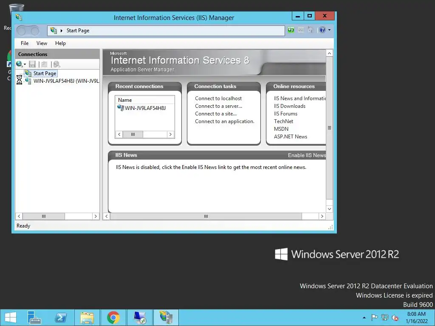This screenshot has height=326, width=435.
Task: Launch PowerShell from the taskbar
Action: [61, 318]
